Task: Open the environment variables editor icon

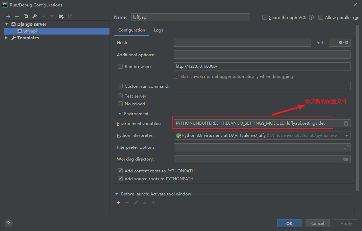Action: point(346,124)
